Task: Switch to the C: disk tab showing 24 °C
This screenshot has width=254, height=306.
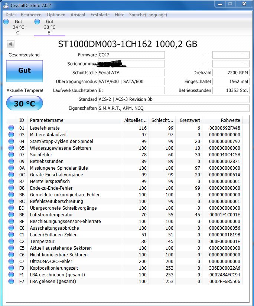Action: pos(19,27)
